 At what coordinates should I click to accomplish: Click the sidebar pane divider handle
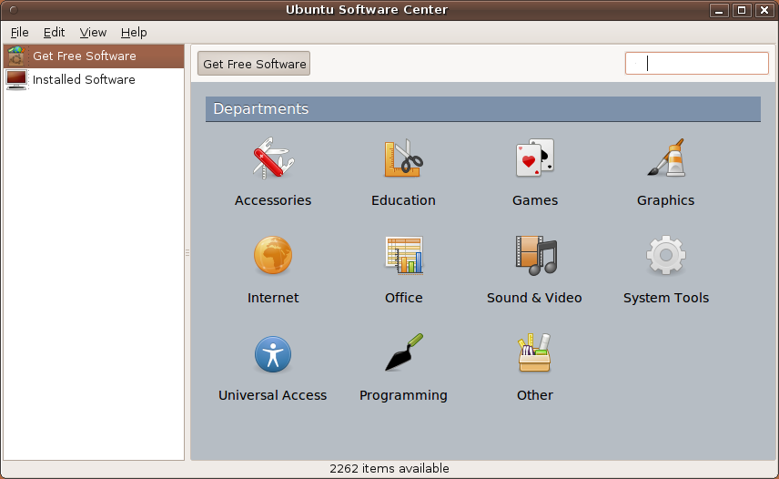(x=187, y=252)
